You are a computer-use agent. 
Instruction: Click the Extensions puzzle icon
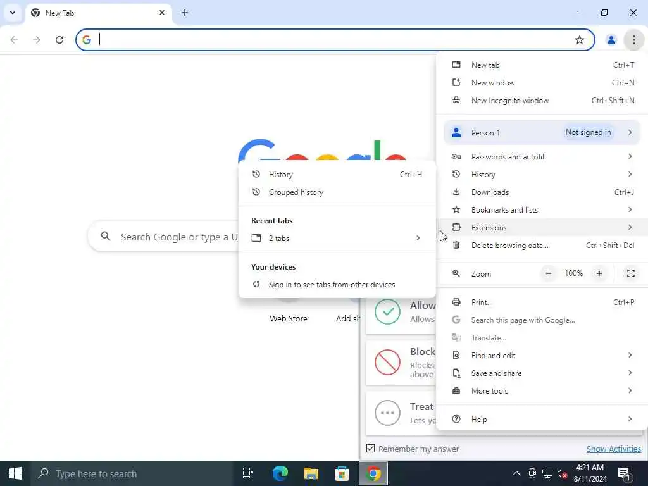tap(456, 227)
